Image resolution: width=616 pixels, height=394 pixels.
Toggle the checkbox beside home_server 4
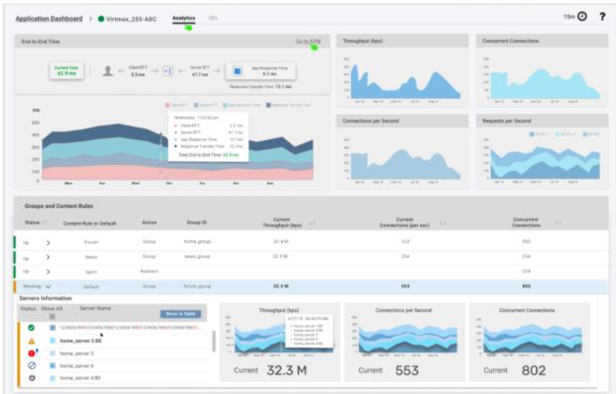53,366
